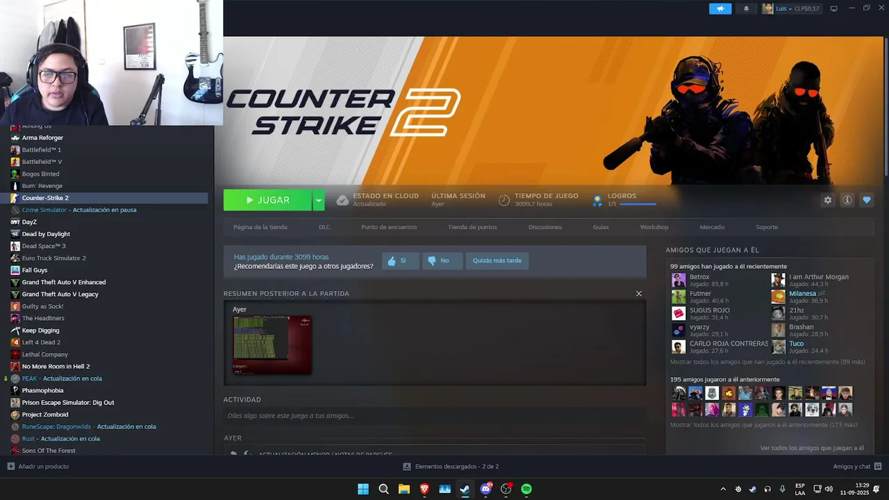The image size is (889, 500).
Task: Open the Mercado tab
Action: 712,227
